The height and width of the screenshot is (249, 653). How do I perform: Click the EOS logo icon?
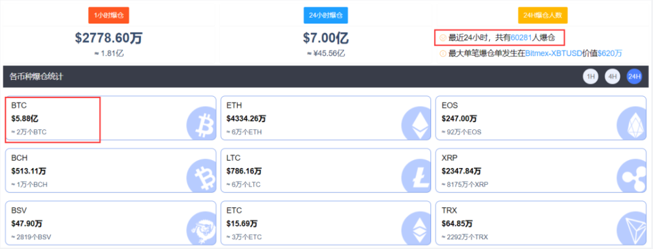click(631, 124)
